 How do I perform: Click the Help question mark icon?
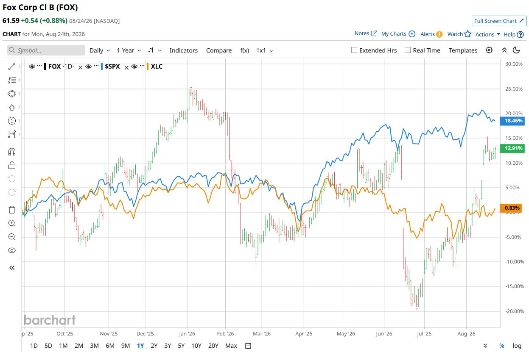coord(521,34)
